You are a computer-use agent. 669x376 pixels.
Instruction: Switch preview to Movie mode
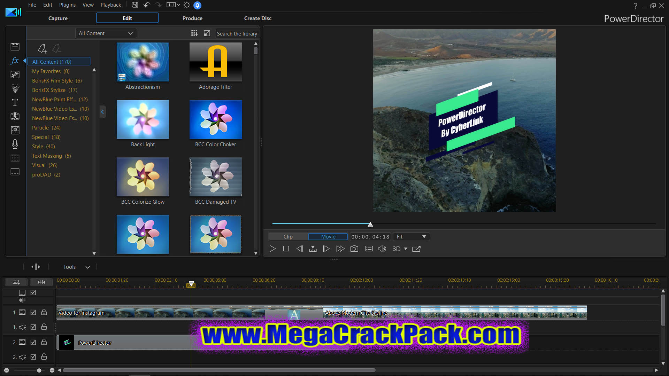click(328, 237)
